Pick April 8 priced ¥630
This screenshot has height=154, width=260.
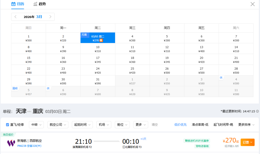(x=132, y=92)
